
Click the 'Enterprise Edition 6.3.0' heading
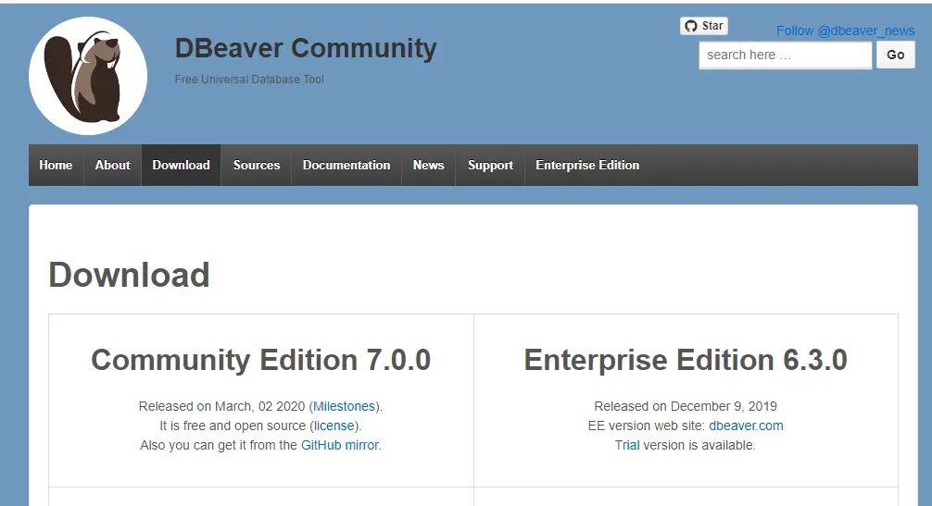[686, 360]
